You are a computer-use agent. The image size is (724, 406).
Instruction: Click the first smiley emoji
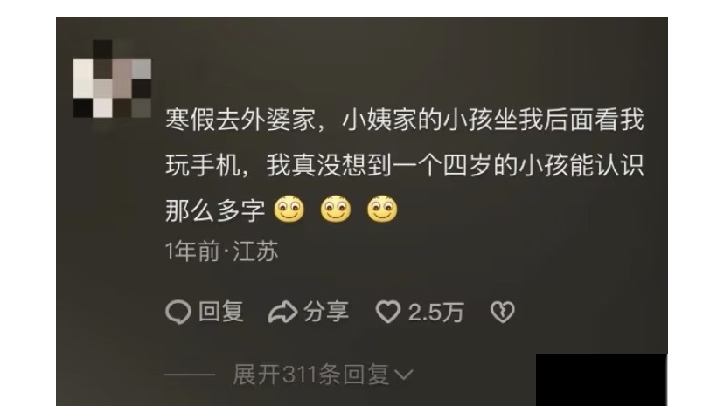pos(289,210)
